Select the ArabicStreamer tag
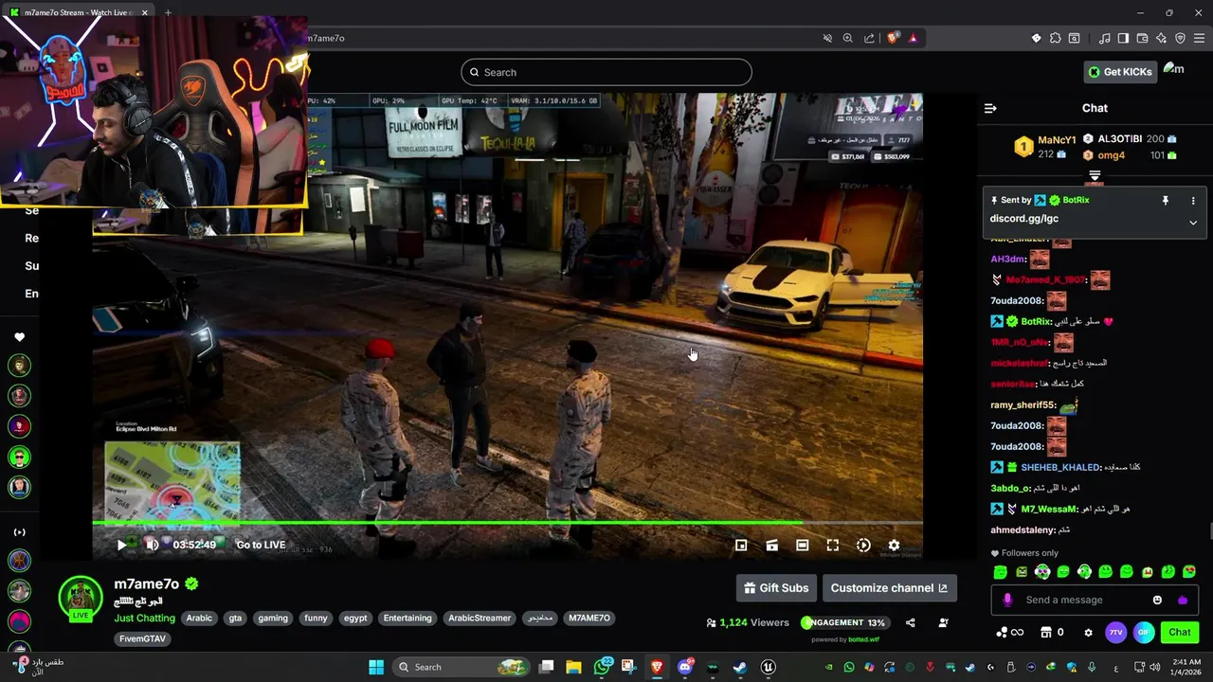The height and width of the screenshot is (682, 1213). [x=480, y=619]
